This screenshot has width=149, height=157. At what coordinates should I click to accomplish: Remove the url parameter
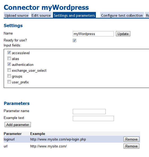tap(131, 146)
